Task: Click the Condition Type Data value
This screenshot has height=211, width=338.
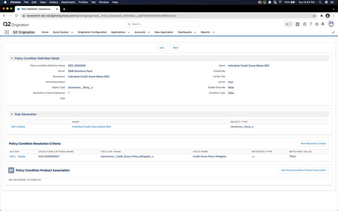Action: (231, 93)
